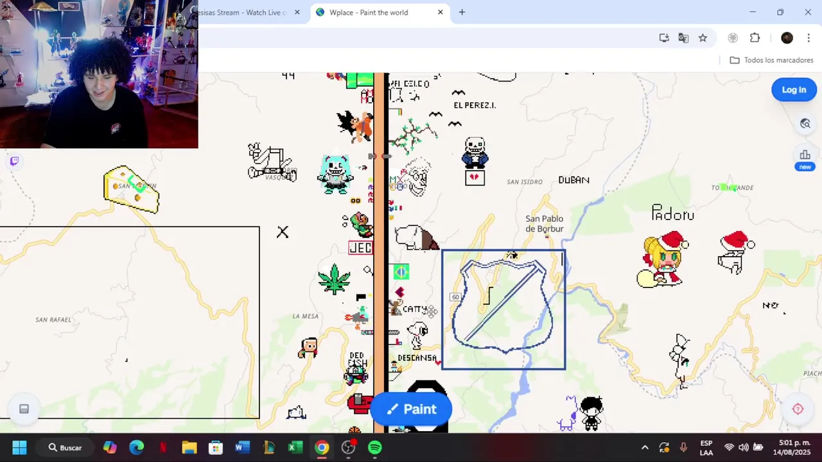Image resolution: width=822 pixels, height=462 pixels.
Task: Open the Extensions puzzle icon
Action: coord(755,38)
